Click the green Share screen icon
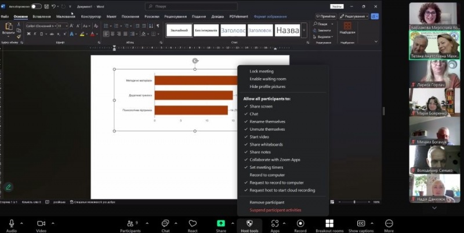Screen dimensions: 464x233 [221, 224]
